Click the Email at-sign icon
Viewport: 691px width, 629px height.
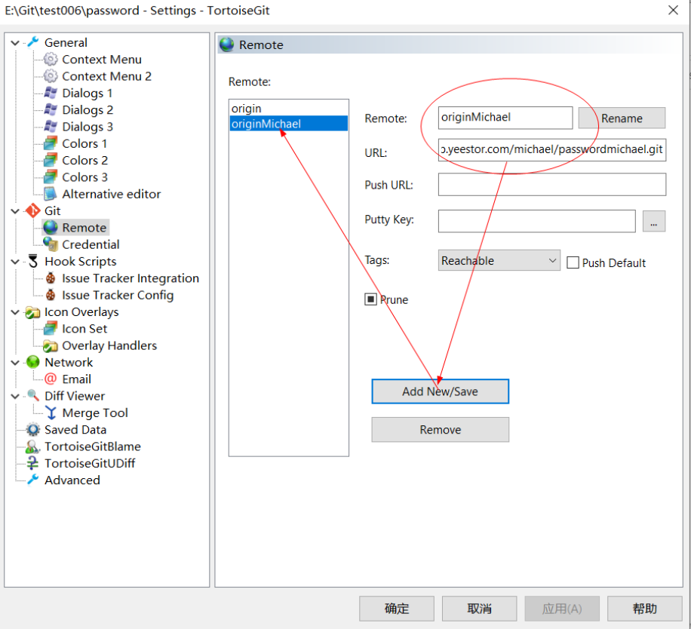pyautogui.click(x=51, y=379)
